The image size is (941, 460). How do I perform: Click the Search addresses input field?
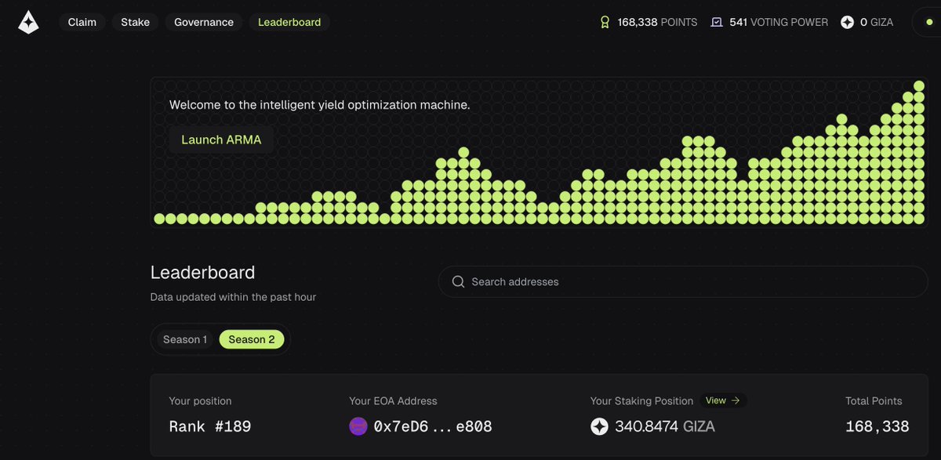point(681,281)
